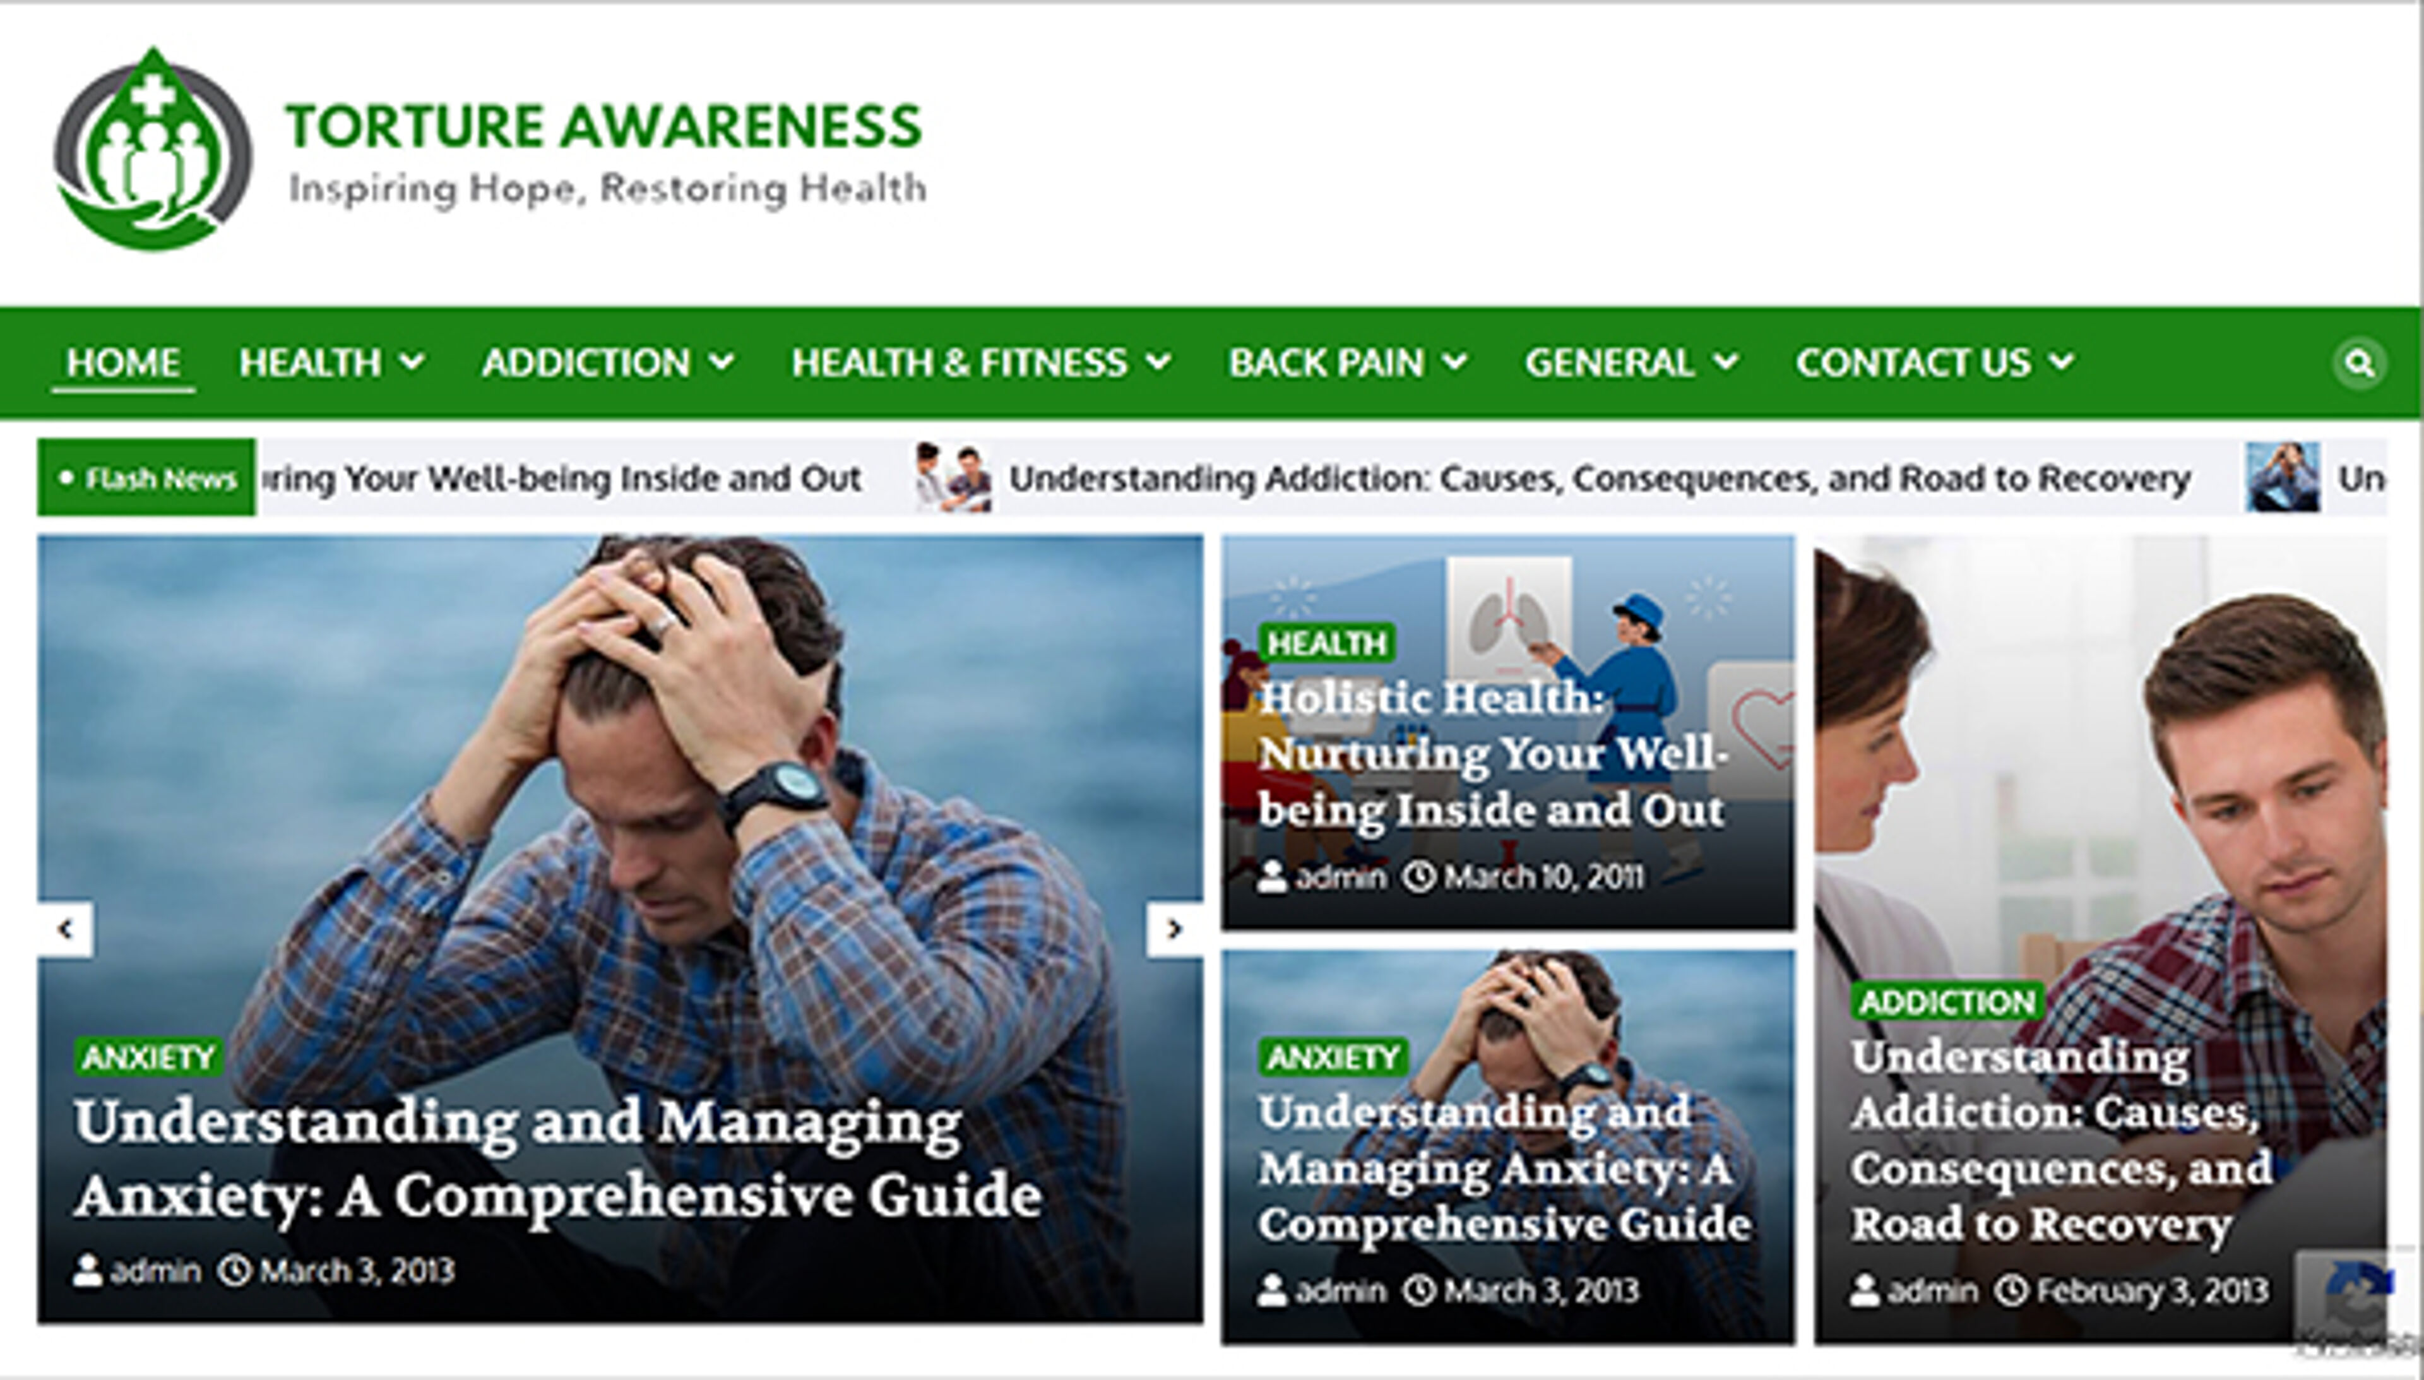Click the Addiction category label
This screenshot has width=2424, height=1380.
click(x=1947, y=1002)
